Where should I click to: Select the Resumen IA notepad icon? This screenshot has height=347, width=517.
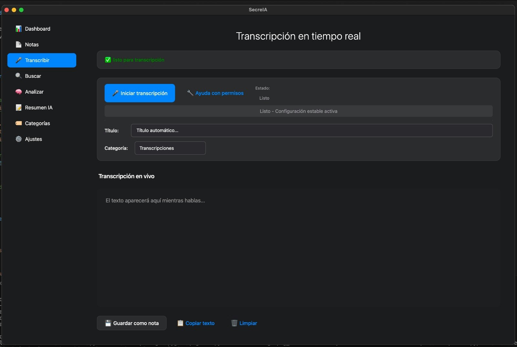point(18,107)
